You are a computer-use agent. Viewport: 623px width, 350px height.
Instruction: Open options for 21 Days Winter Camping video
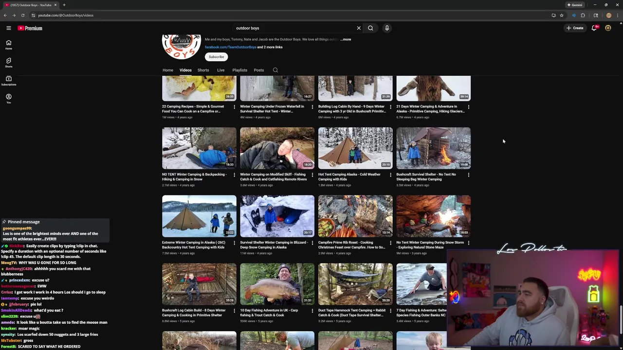point(469,106)
